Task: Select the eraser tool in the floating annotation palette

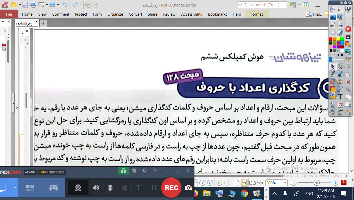Action: (333, 82)
